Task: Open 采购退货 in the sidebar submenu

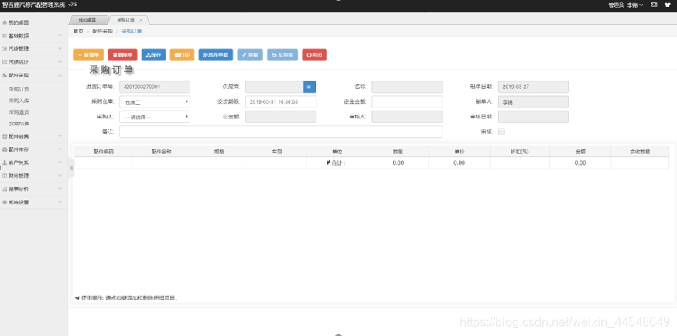Action: coord(19,111)
